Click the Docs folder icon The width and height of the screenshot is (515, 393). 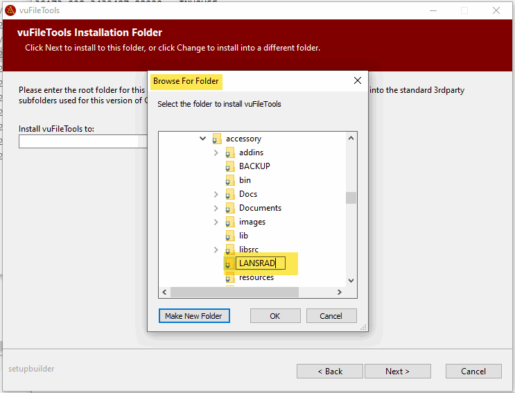(230, 194)
